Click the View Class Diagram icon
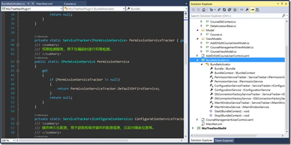 (x=257, y=10)
